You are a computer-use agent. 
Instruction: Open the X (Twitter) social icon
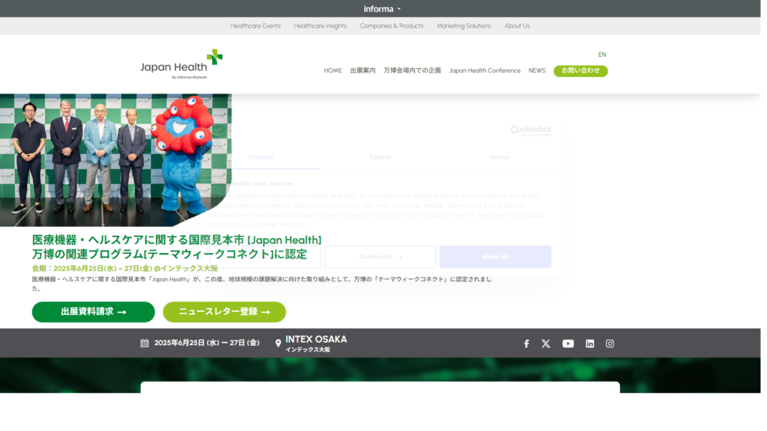tap(546, 343)
